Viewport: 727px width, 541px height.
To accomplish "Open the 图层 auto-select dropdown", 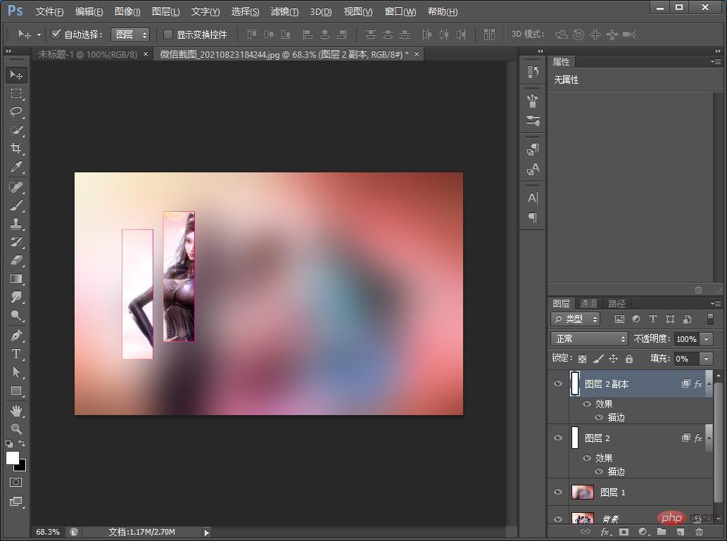I will point(130,34).
